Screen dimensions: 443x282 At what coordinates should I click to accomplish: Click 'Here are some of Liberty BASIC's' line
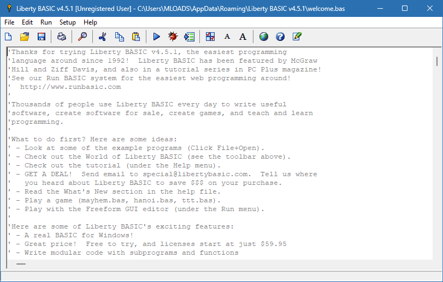[121, 226]
